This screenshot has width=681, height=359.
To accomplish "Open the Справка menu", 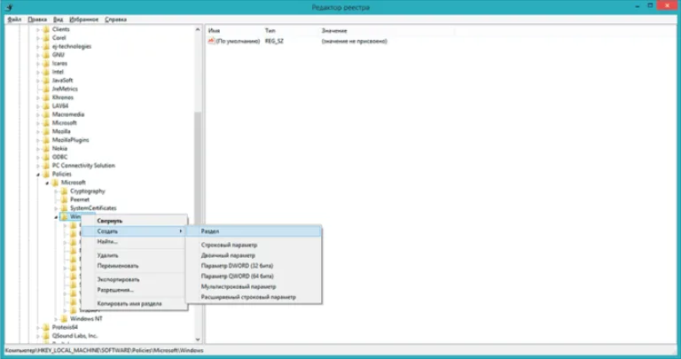I will (115, 20).
